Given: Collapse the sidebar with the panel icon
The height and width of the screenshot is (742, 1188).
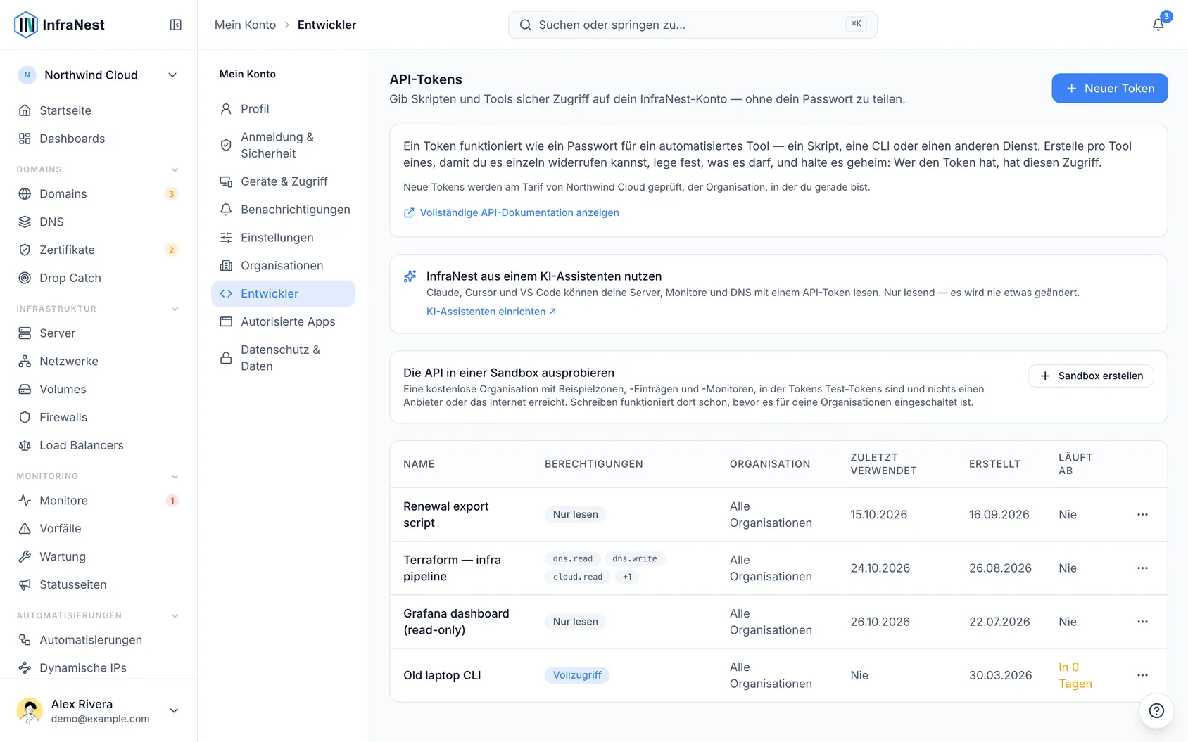Looking at the screenshot, I should point(176,25).
